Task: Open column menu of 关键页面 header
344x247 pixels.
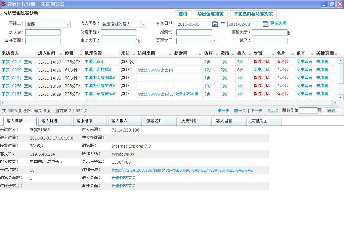Action: coord(336,54)
